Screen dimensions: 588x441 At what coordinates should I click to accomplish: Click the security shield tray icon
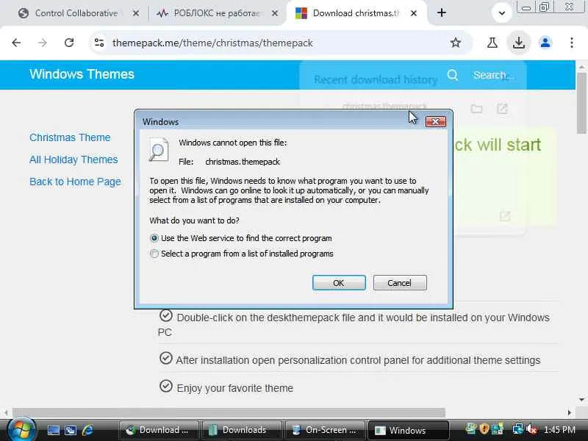tap(484, 429)
